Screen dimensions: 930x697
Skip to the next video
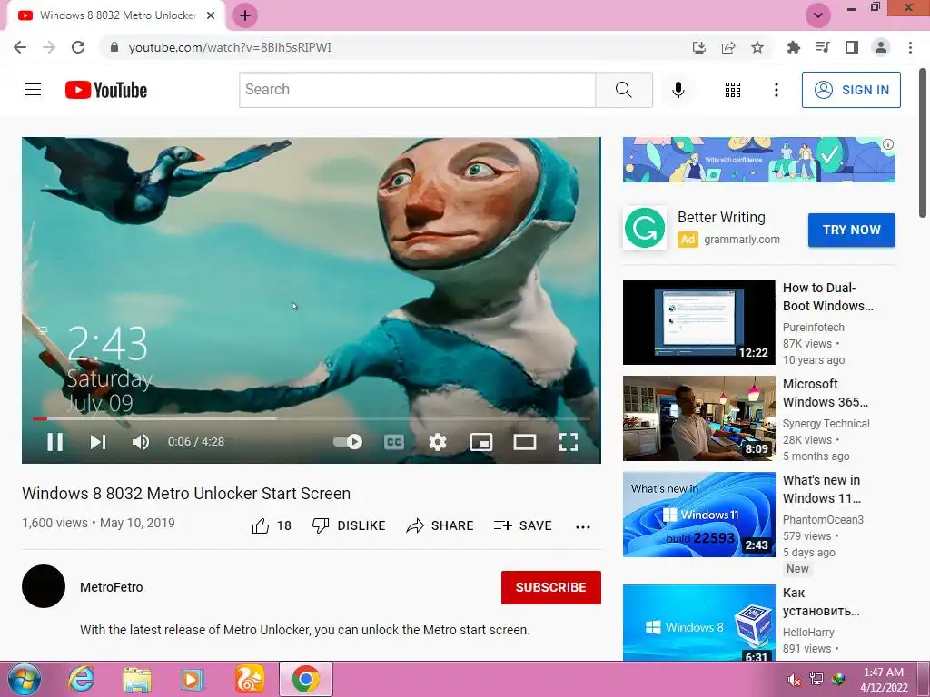(98, 442)
